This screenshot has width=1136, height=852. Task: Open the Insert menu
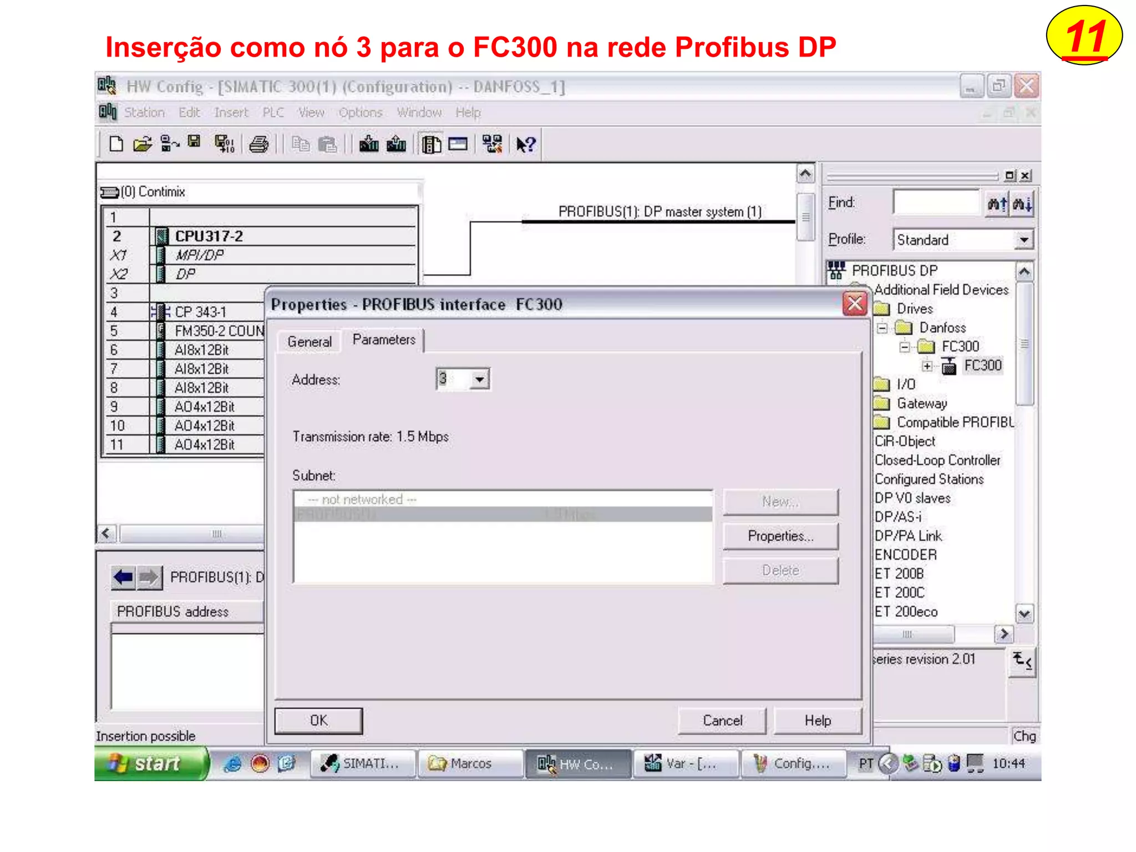click(231, 113)
